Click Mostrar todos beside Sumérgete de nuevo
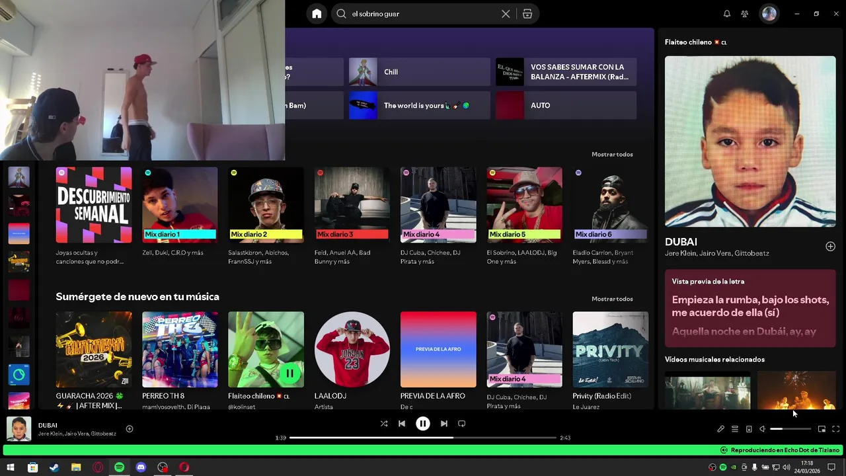The height and width of the screenshot is (476, 846). 612,299
